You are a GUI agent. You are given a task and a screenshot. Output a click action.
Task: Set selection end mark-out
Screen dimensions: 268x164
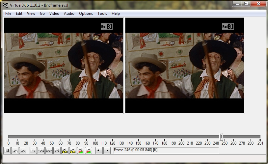tap(107, 150)
